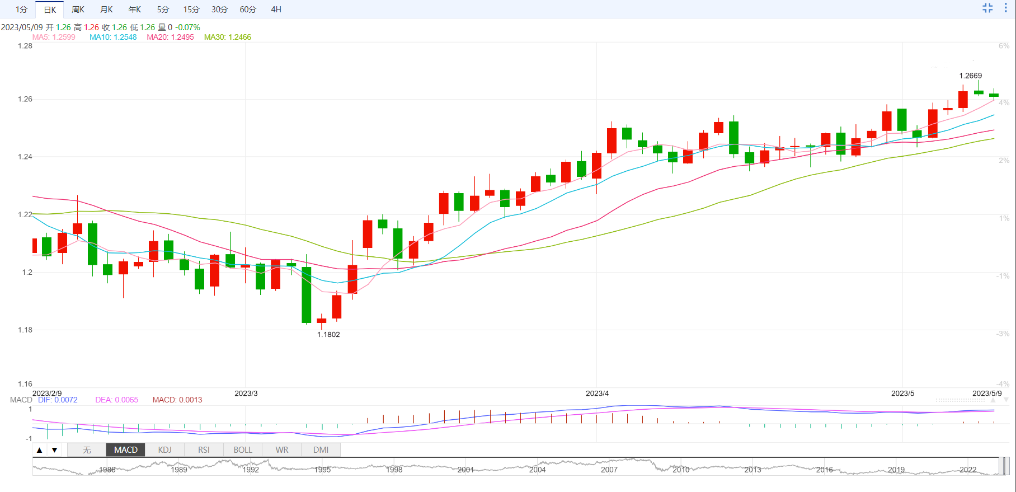
Task: Open the three-dot more options menu
Action: click(1005, 8)
